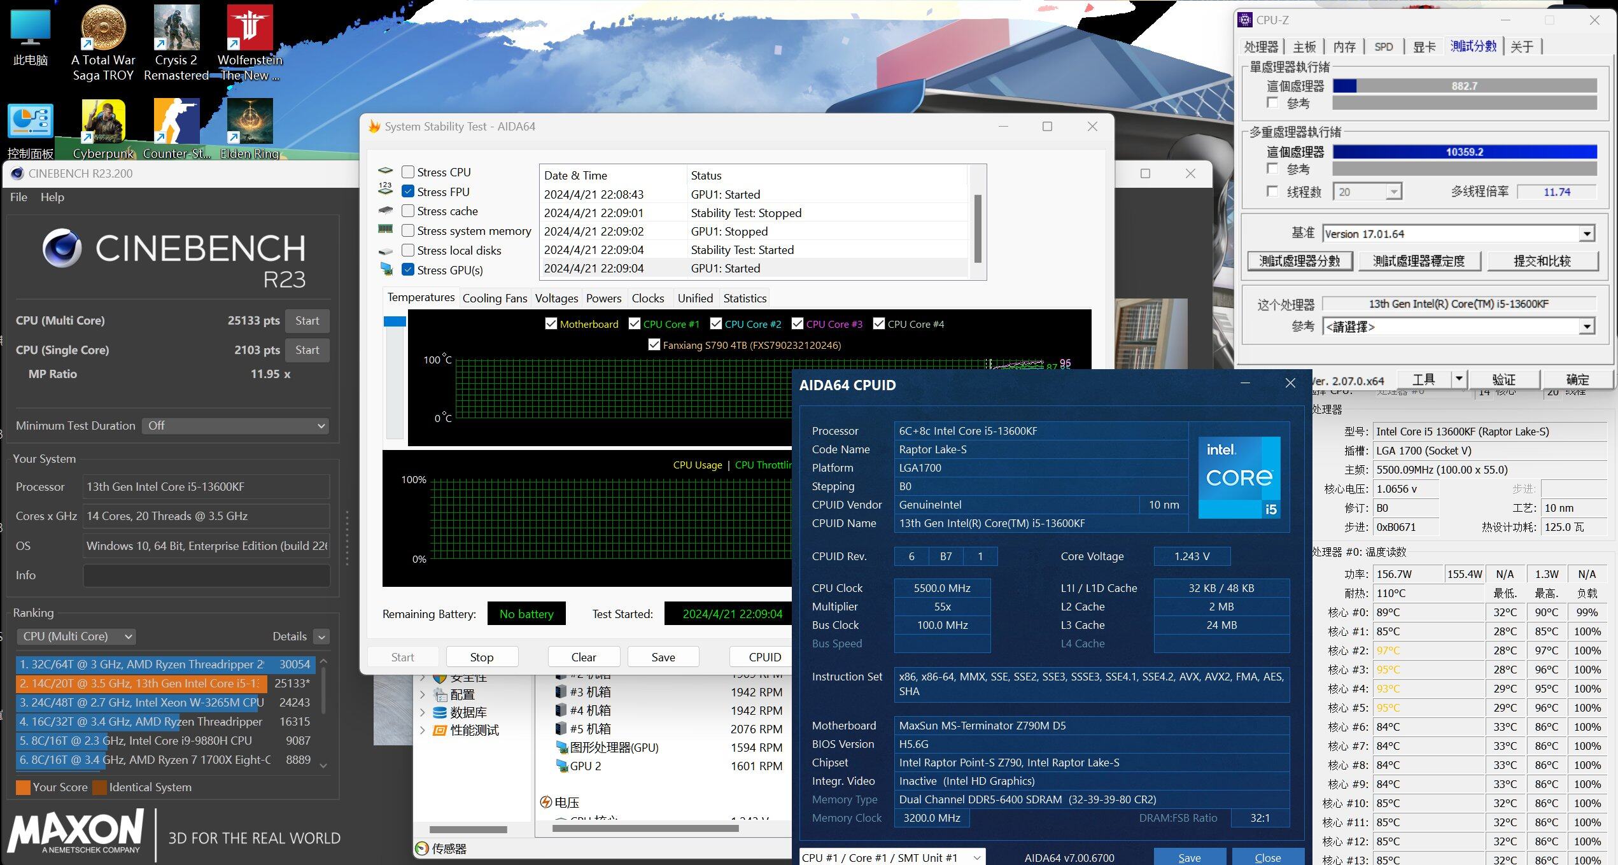1618x865 pixels.
Task: Switch to the Voltages tab
Action: [x=556, y=298]
